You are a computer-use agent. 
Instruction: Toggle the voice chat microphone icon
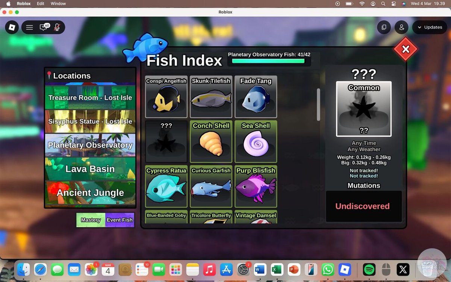57,27
